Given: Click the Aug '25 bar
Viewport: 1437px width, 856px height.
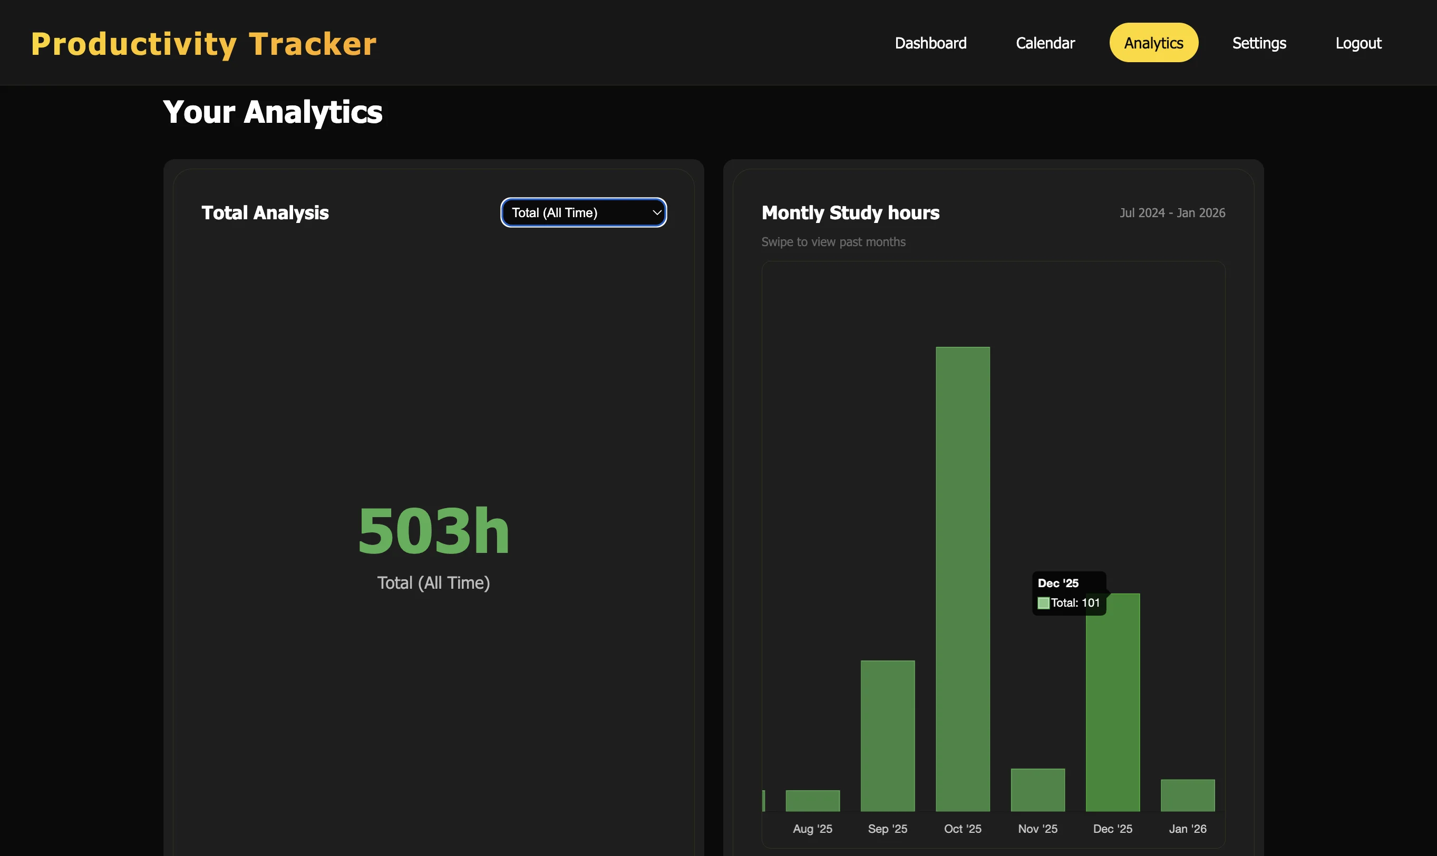Looking at the screenshot, I should (x=812, y=801).
